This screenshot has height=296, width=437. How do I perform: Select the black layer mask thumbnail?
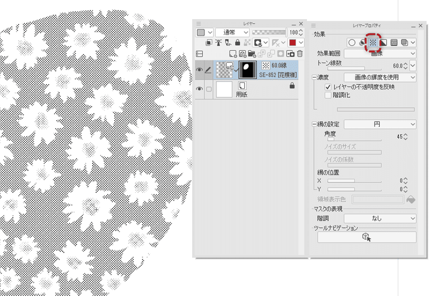tap(248, 70)
